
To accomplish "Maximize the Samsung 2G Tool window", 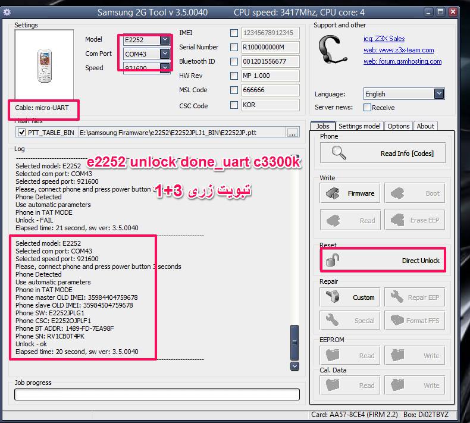I will pos(440,12).
